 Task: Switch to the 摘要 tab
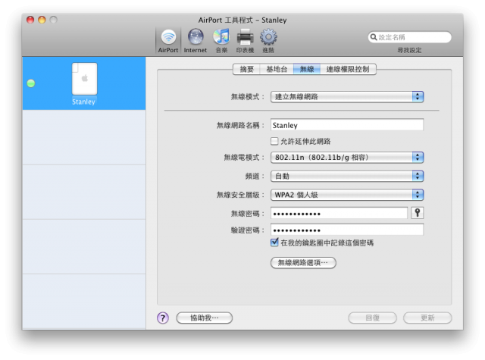click(x=246, y=69)
